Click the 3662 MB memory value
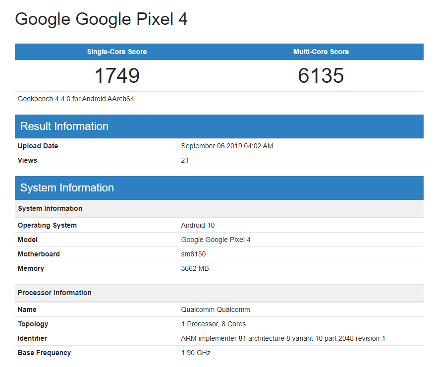 click(195, 268)
